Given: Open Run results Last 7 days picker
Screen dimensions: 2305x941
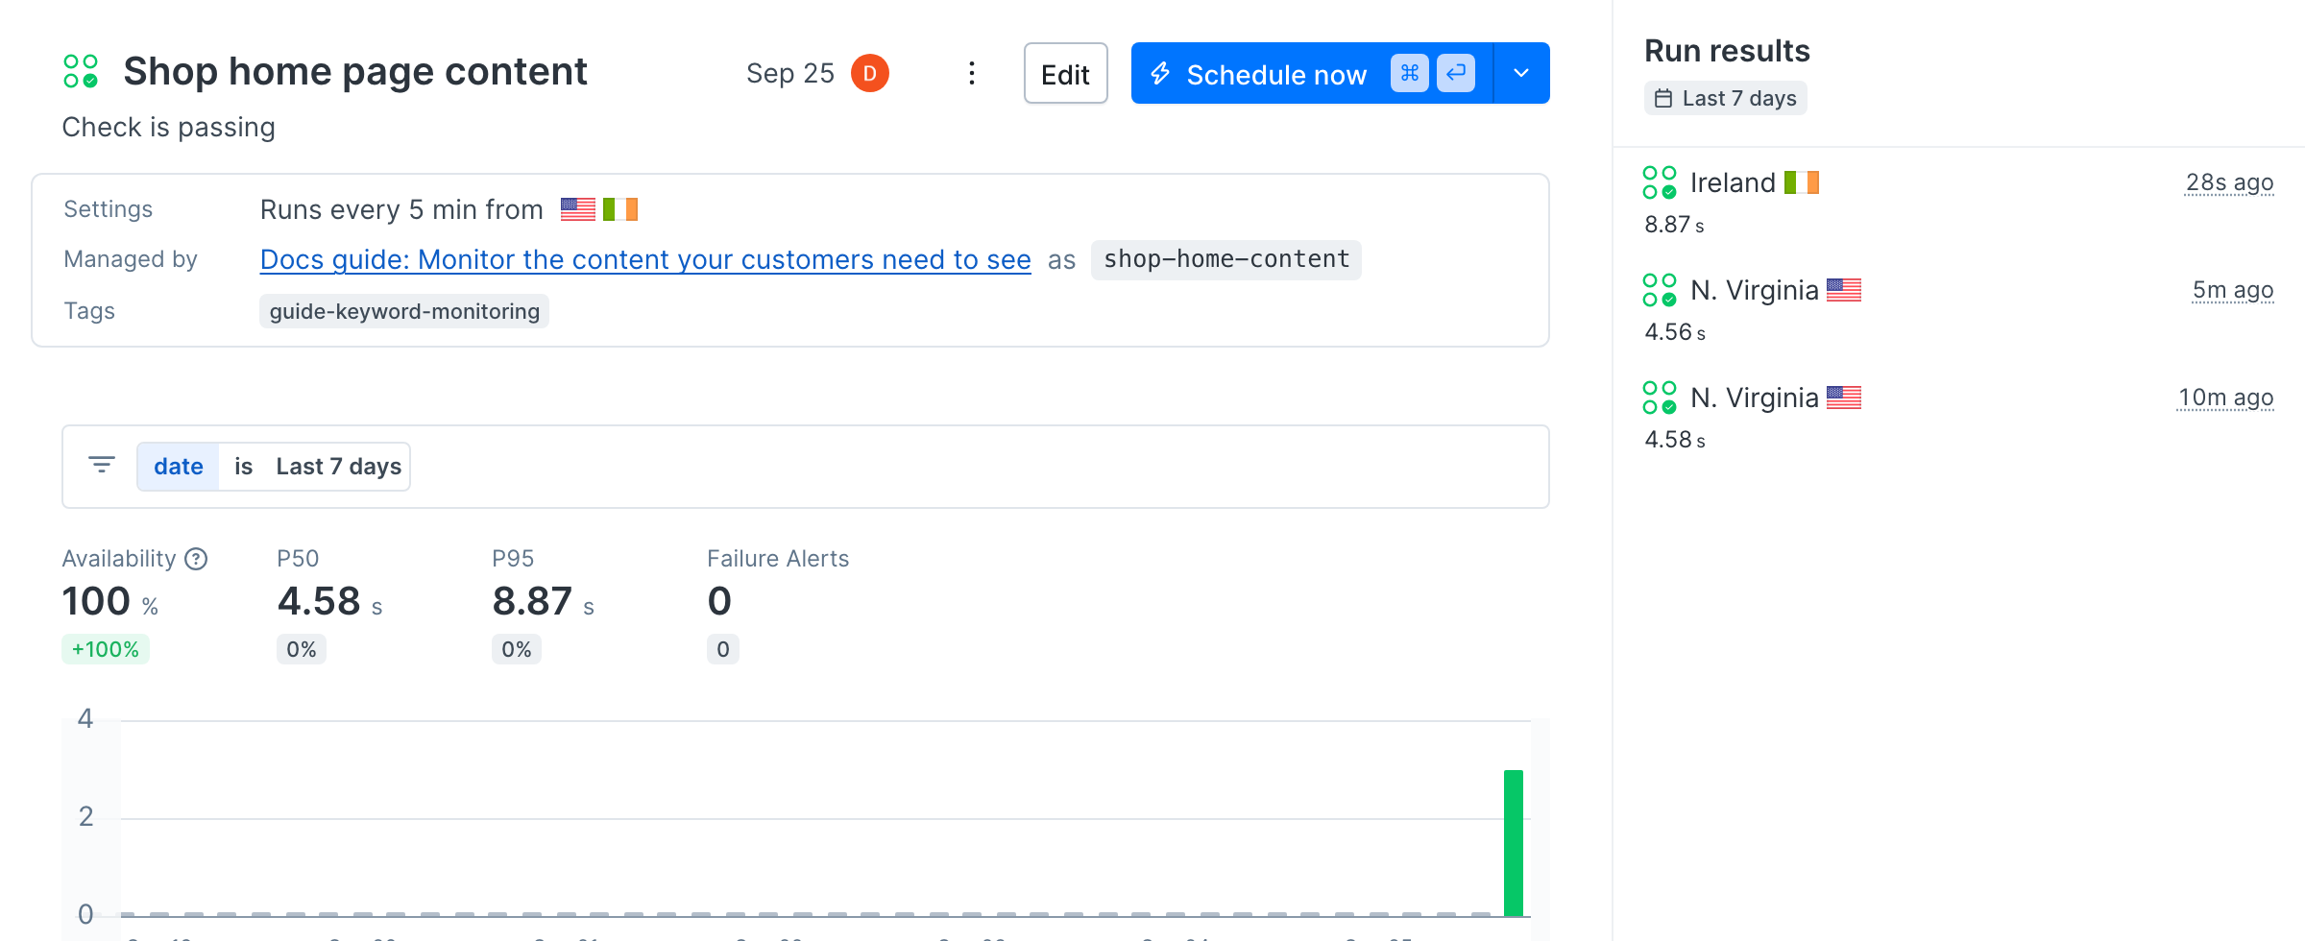Looking at the screenshot, I should [1726, 98].
